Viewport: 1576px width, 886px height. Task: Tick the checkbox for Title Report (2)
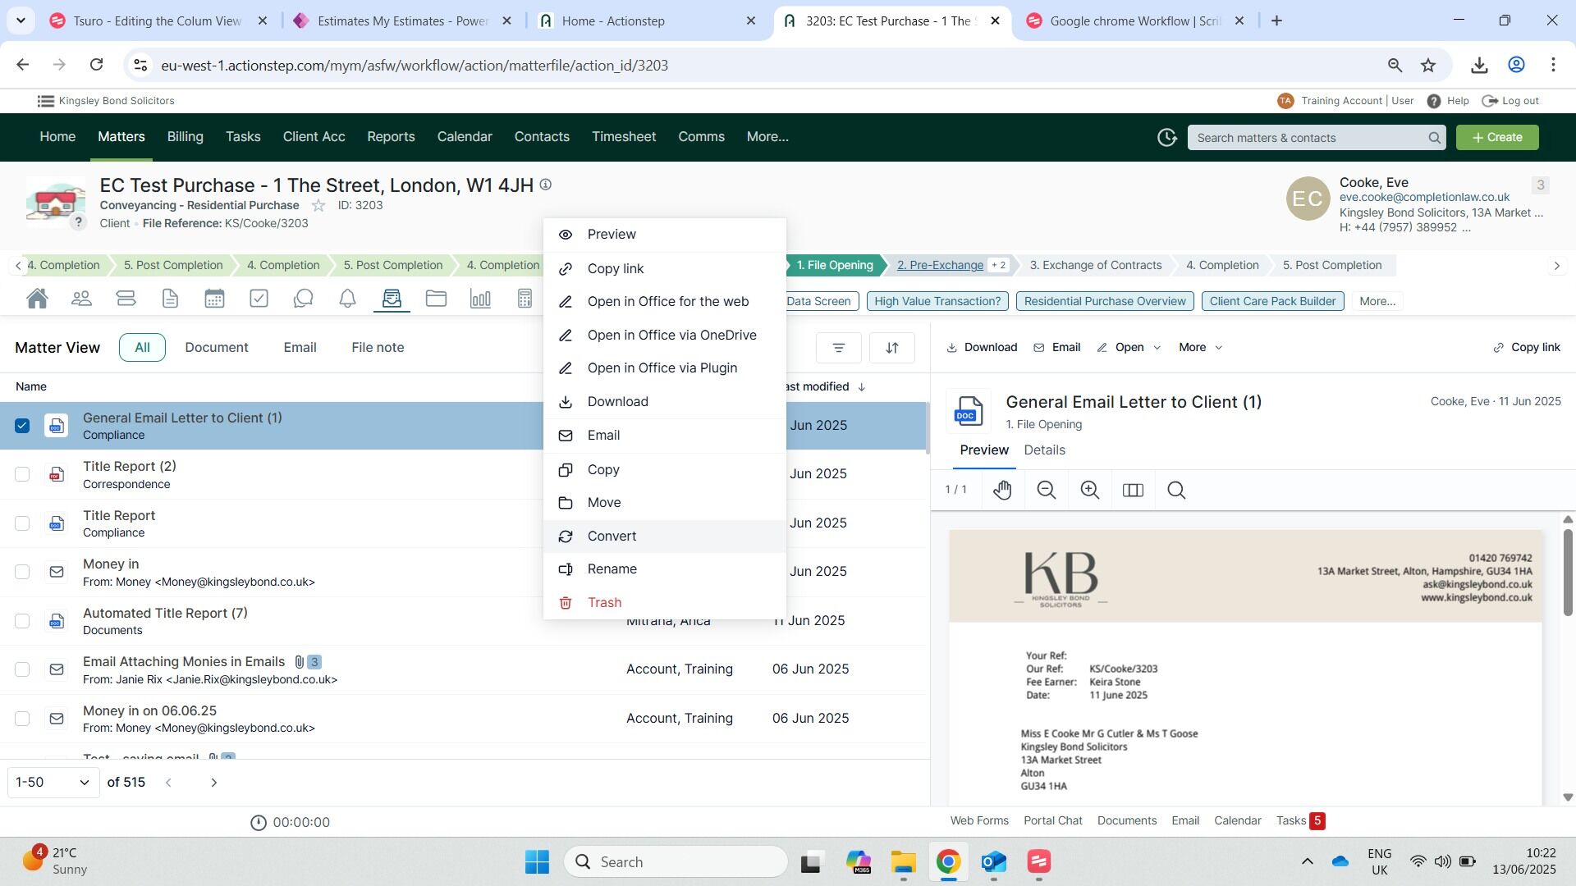point(22,474)
